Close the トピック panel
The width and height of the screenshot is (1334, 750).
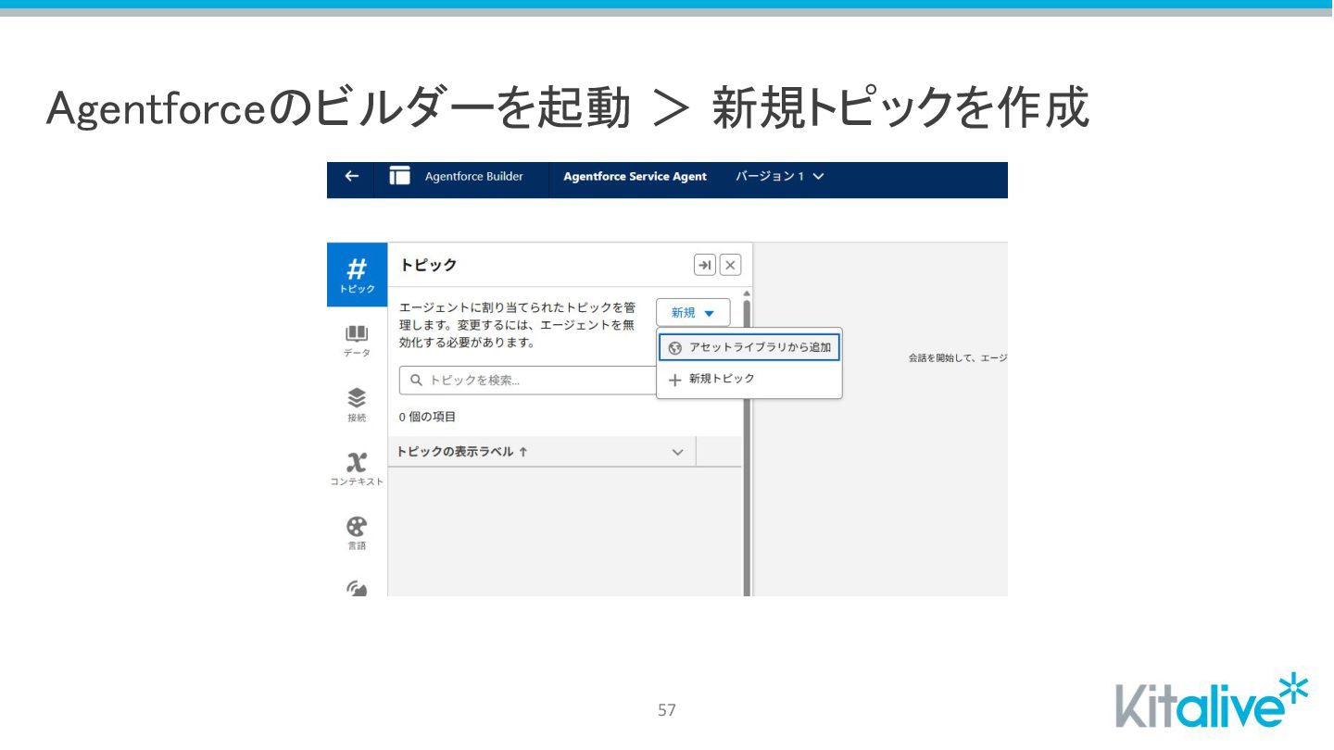731,265
